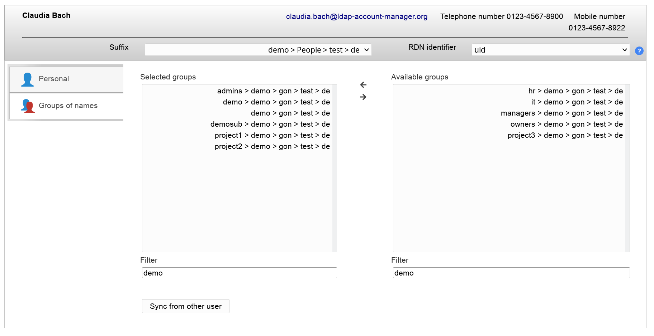Click the Selected groups list scrollbar

tap(335, 168)
